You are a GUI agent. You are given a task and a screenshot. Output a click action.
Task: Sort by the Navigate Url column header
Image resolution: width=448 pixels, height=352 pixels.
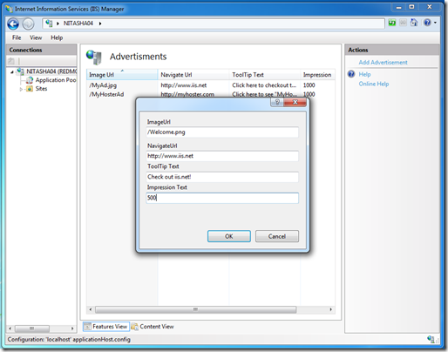pyautogui.click(x=193, y=75)
